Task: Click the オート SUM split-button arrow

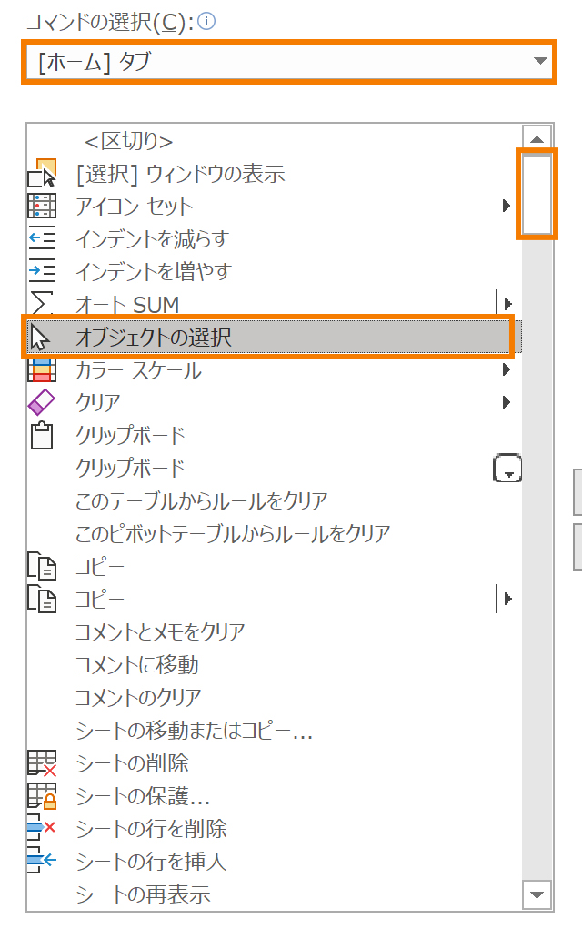Action: [507, 305]
